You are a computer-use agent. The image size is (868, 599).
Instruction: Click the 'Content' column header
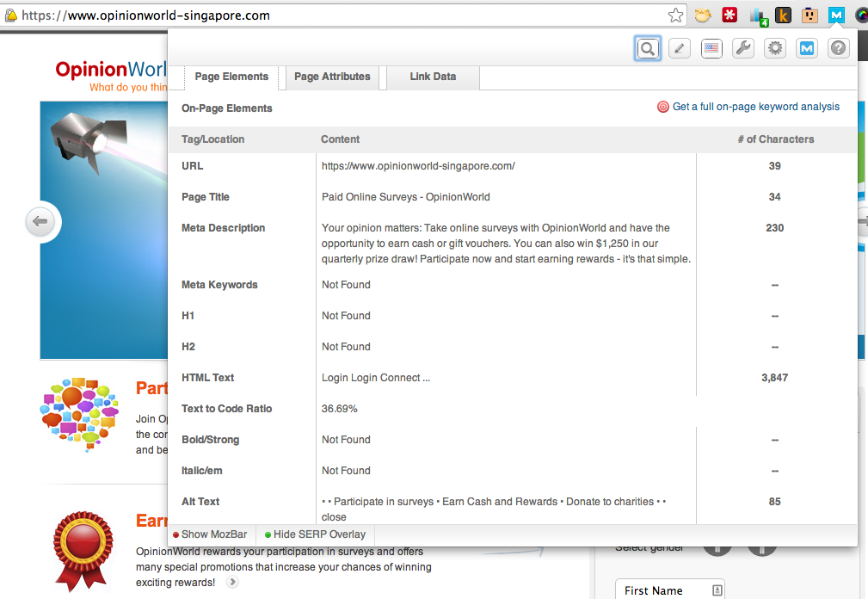click(340, 139)
